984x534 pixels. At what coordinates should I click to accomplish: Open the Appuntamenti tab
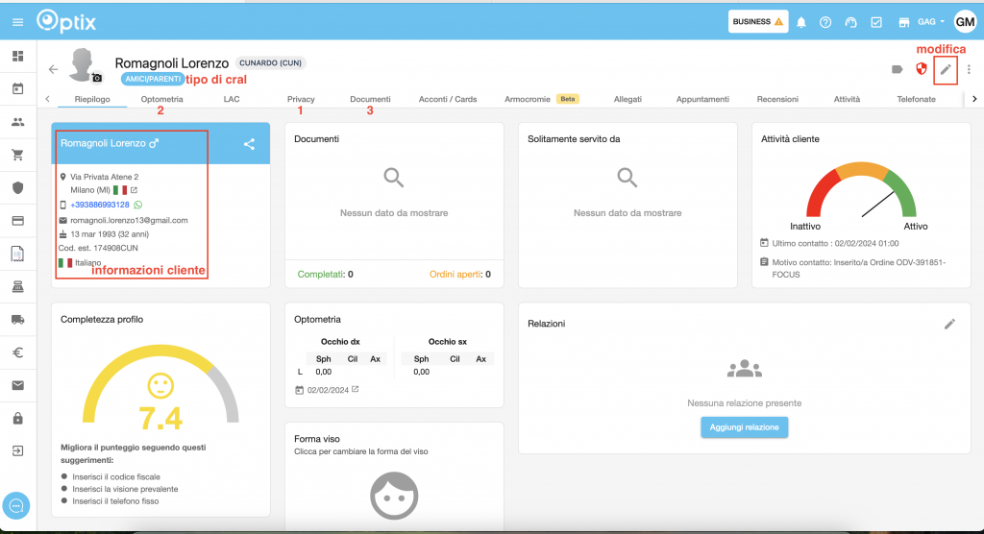702,99
